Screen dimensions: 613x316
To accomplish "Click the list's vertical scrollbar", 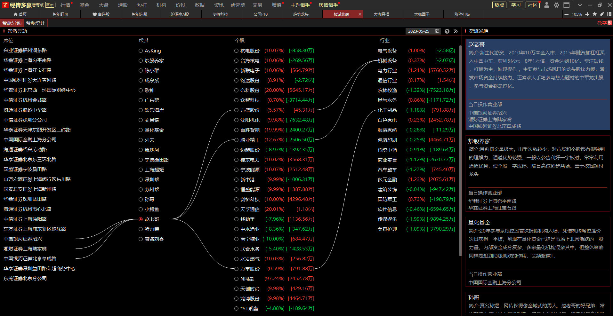I will coord(460,150).
